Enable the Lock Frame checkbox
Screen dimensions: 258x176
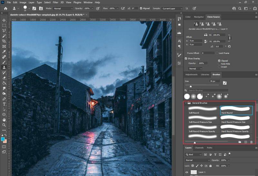(x=217, y=53)
